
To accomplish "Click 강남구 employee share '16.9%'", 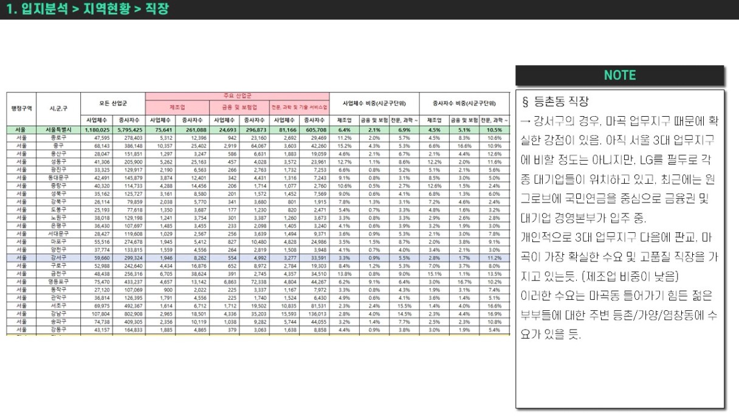I will pyautogui.click(x=494, y=313).
